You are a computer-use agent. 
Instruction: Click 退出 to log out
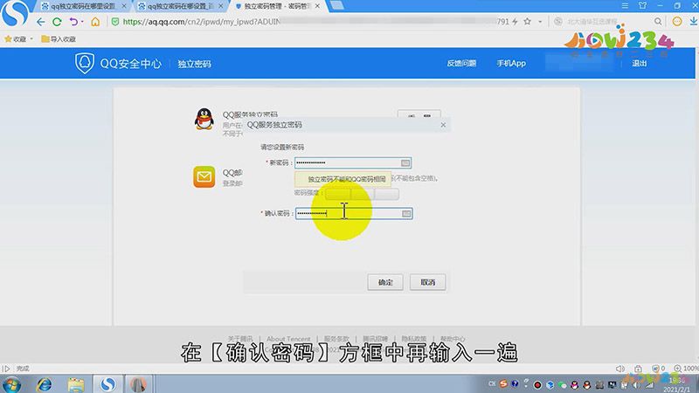tap(639, 63)
